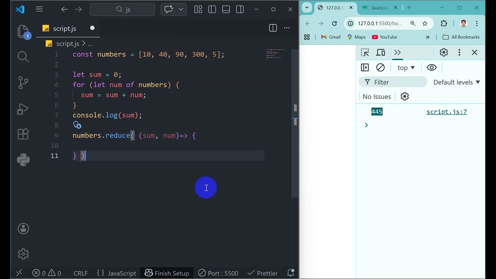The width and height of the screenshot is (496, 279).
Task: Open the Customize Layout icon
Action: 198,9
